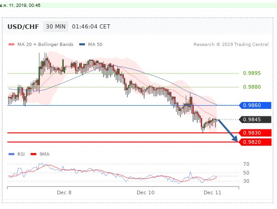Image resolution: width=277 pixels, height=209 pixels.
Task: Click the 0.9880 resistance level label
Action: [252, 87]
